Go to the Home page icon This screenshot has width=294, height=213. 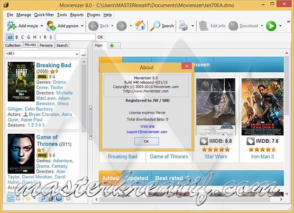tap(140, 26)
